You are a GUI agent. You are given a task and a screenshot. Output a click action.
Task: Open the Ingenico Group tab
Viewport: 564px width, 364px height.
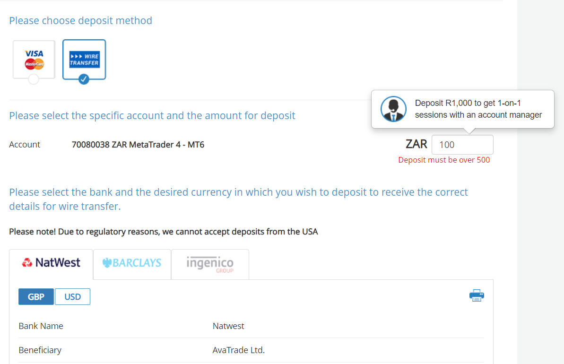210,264
